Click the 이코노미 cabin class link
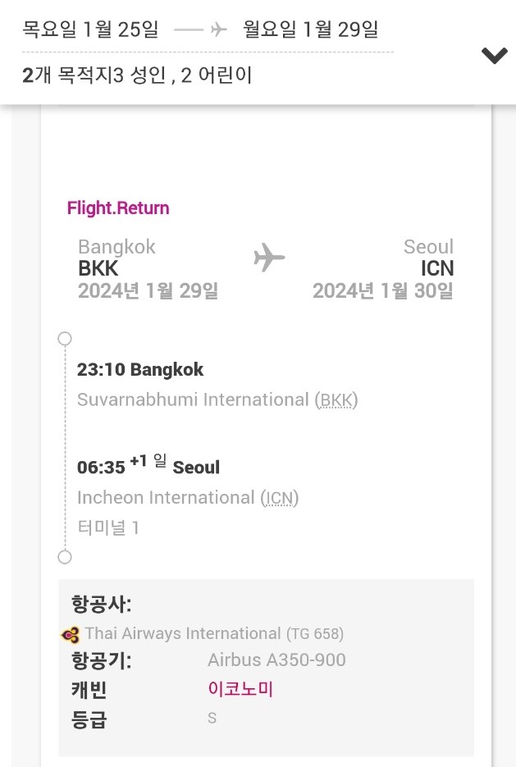Screen dimensions: 516x767 pyautogui.click(x=240, y=687)
